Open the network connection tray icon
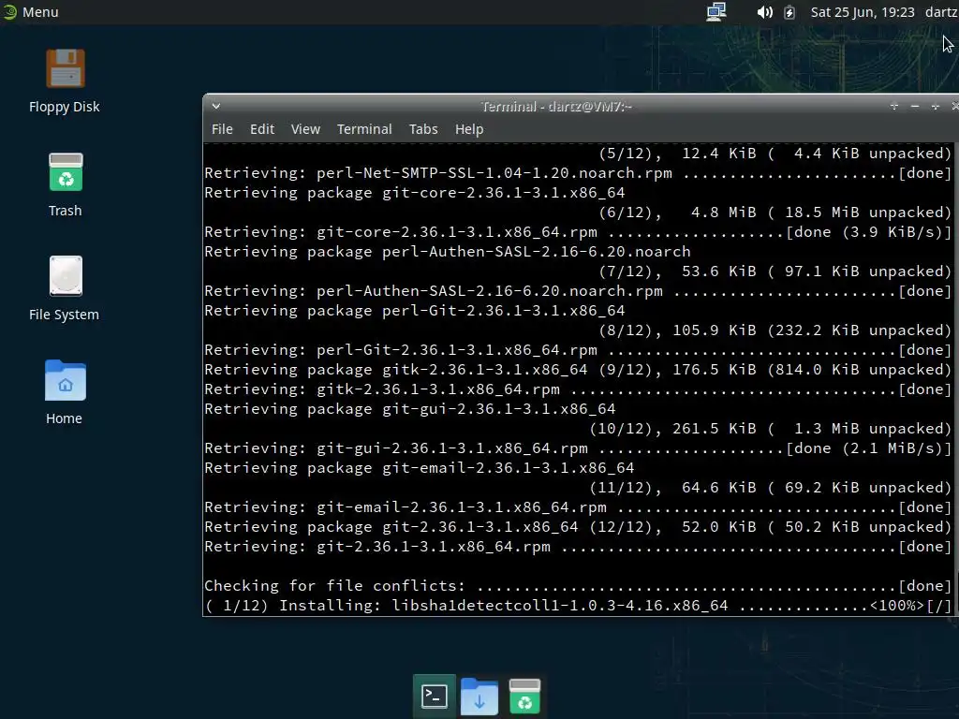This screenshot has width=959, height=719. pos(716,11)
